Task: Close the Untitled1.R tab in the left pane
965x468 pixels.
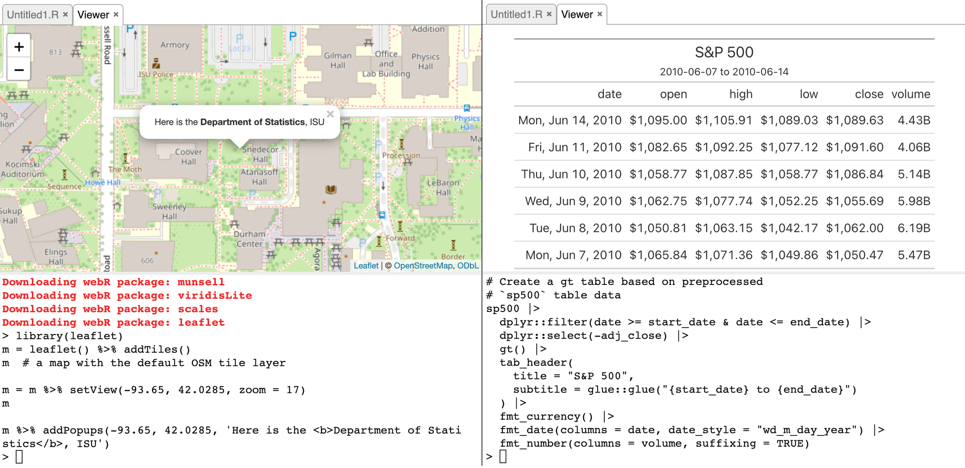Action: (65, 14)
